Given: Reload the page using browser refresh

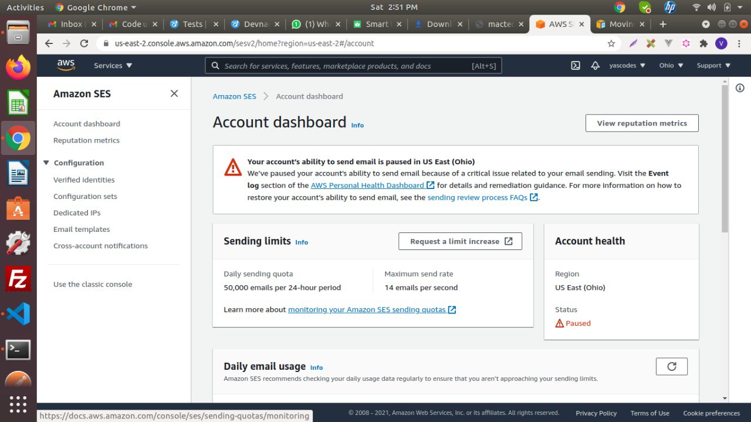Looking at the screenshot, I should [x=84, y=43].
